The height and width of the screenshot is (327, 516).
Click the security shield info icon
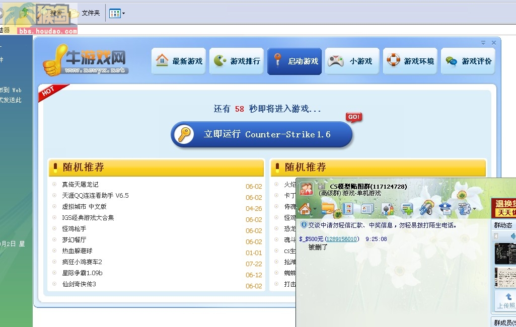point(304,225)
